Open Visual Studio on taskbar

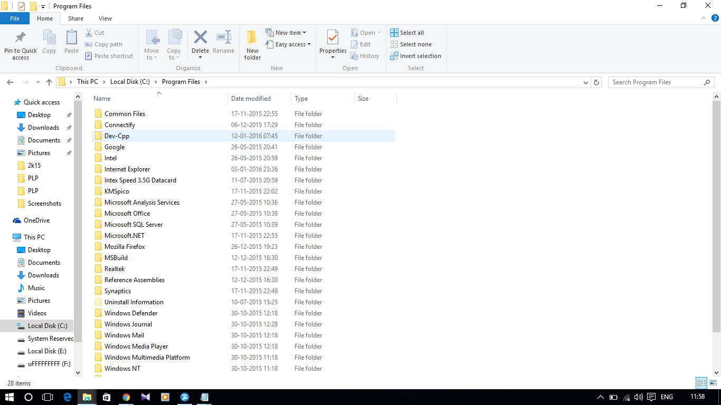[146, 397]
